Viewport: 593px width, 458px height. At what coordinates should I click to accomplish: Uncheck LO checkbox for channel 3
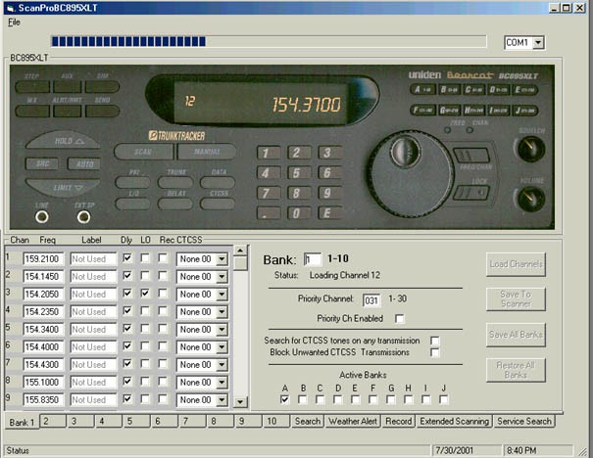pos(145,294)
